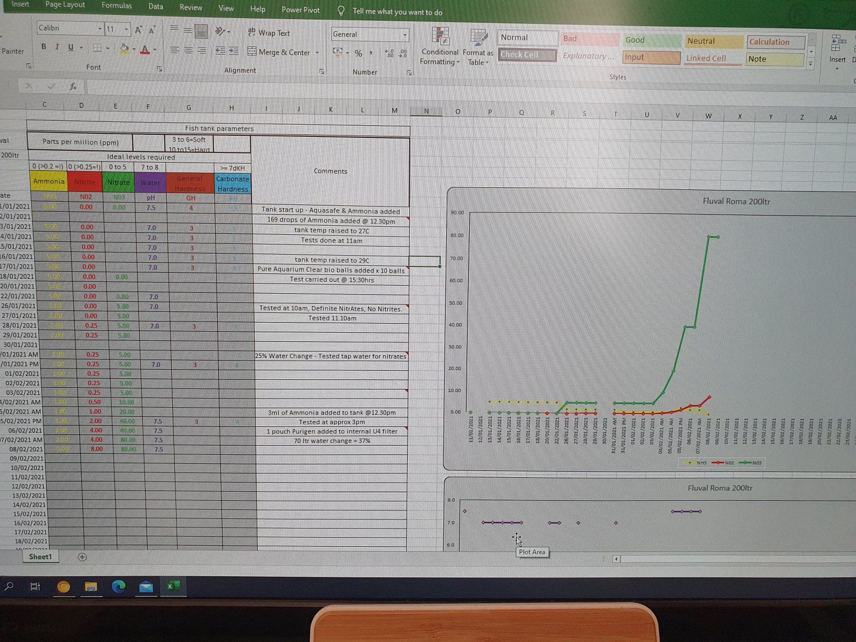
Task: Open Excel from the Windows taskbar
Action: (173, 586)
